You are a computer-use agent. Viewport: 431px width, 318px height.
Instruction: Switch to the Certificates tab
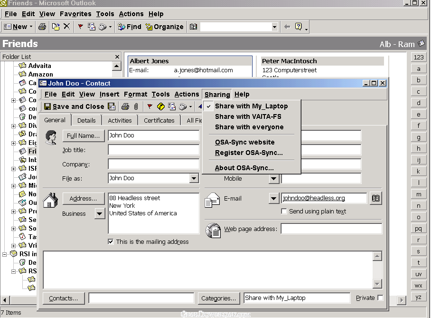click(x=159, y=120)
